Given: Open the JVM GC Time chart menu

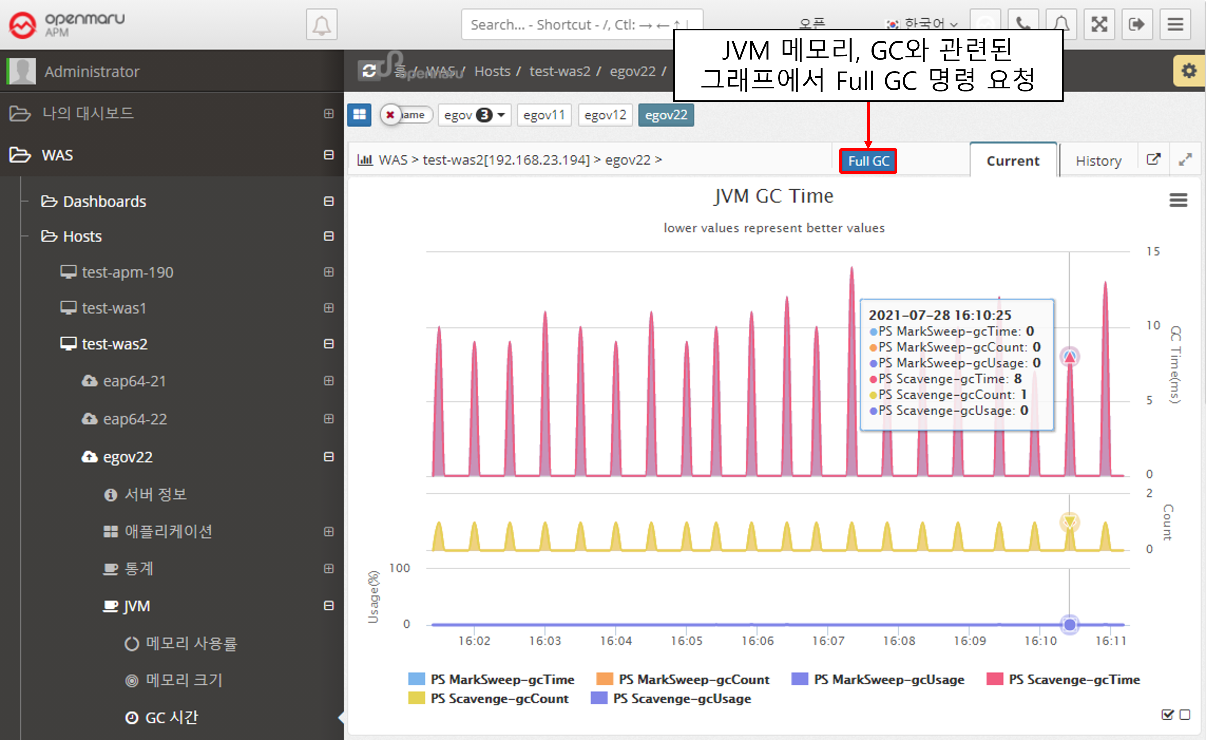Looking at the screenshot, I should click(x=1178, y=200).
